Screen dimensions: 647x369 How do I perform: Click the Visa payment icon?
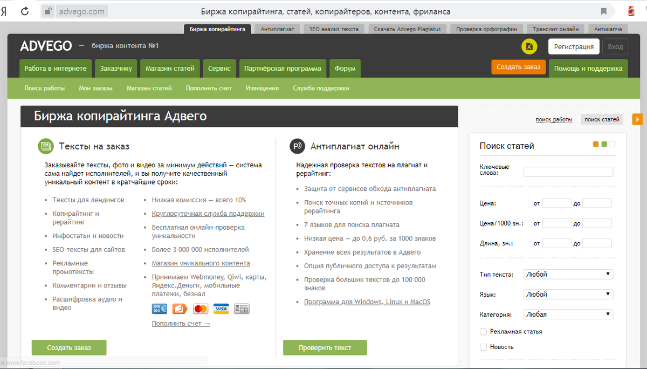pos(221,309)
